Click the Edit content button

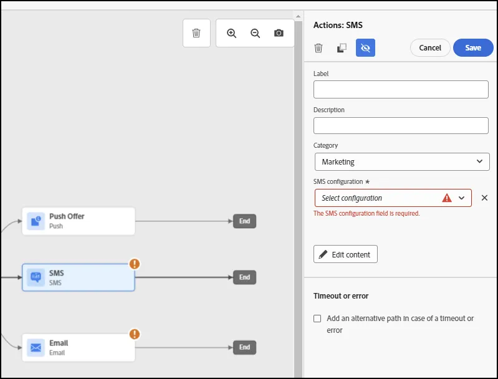click(x=345, y=254)
